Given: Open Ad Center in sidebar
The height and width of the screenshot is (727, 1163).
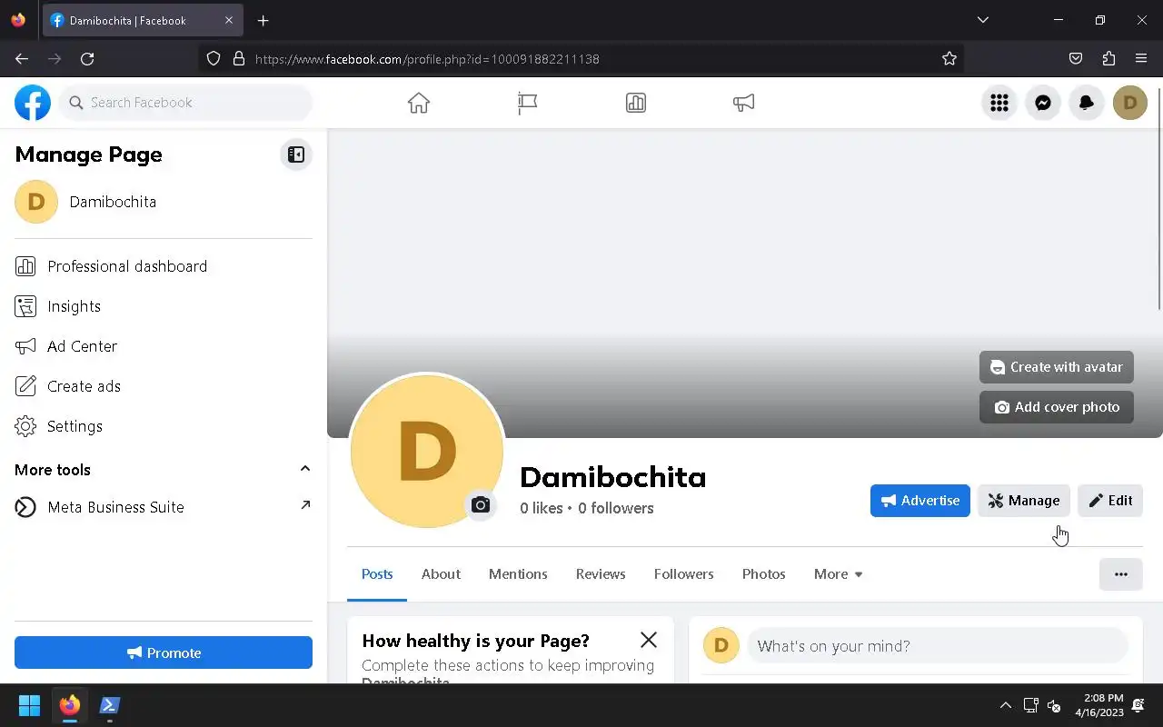Looking at the screenshot, I should 164,346.
